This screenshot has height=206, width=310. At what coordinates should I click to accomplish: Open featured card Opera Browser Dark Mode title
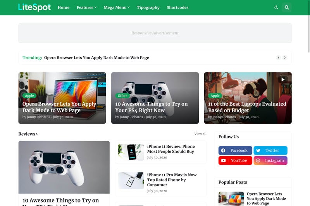click(59, 107)
